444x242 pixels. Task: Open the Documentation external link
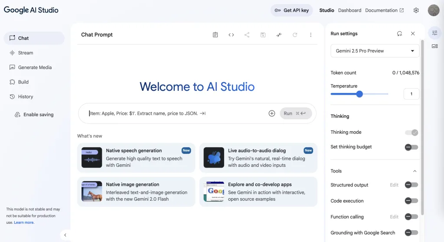click(384, 10)
